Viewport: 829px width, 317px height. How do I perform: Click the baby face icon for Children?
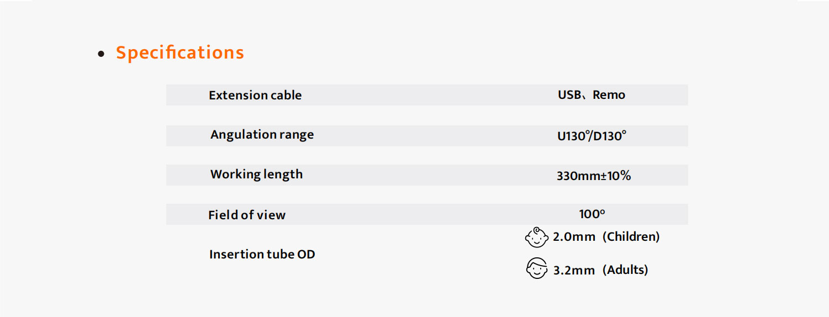click(536, 237)
